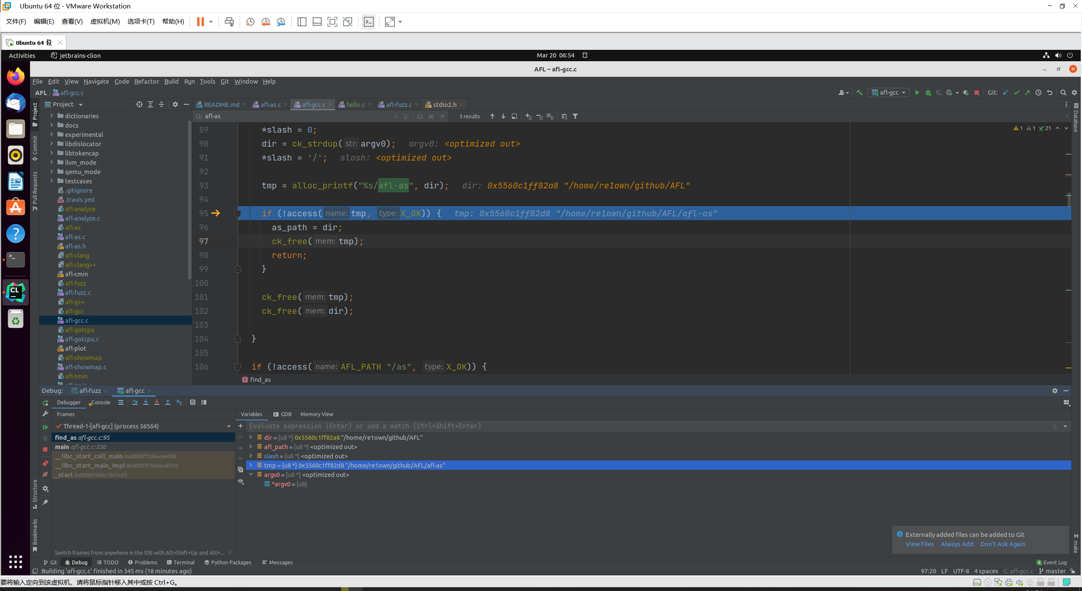Open the Problems tool window button

click(x=143, y=562)
